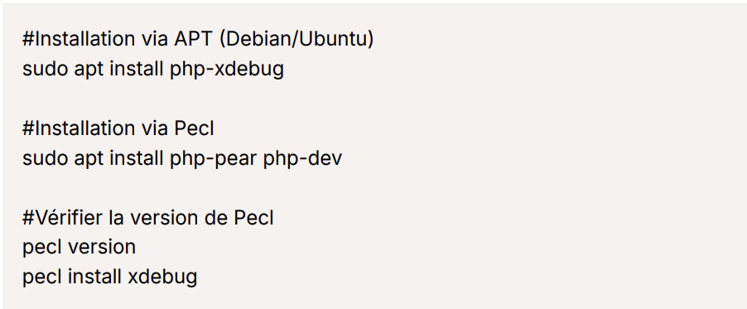The image size is (747, 309).
Task: Click the word "#Vérifier" in the third comment
Action: (x=62, y=219)
